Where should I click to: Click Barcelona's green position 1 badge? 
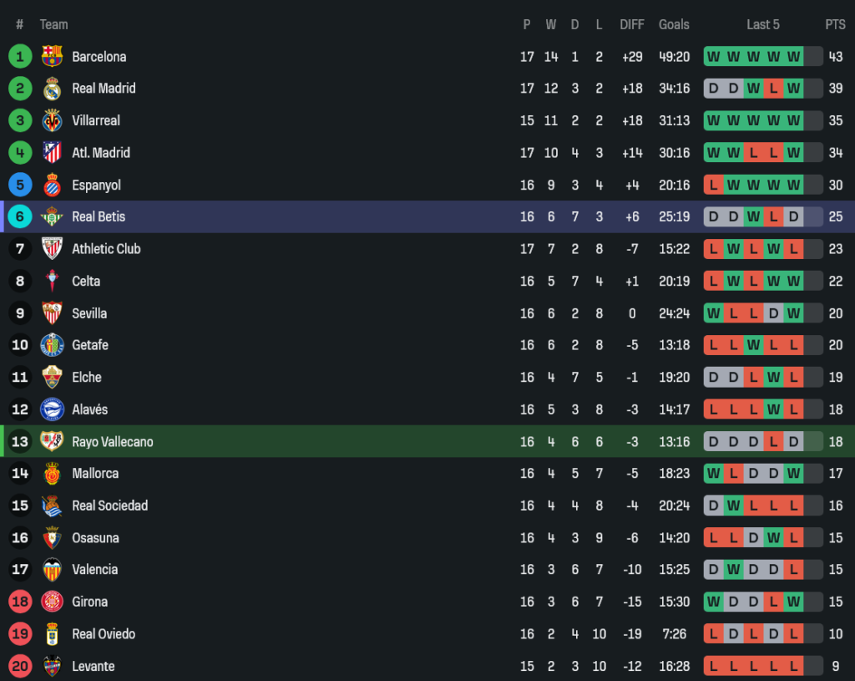[x=20, y=57]
